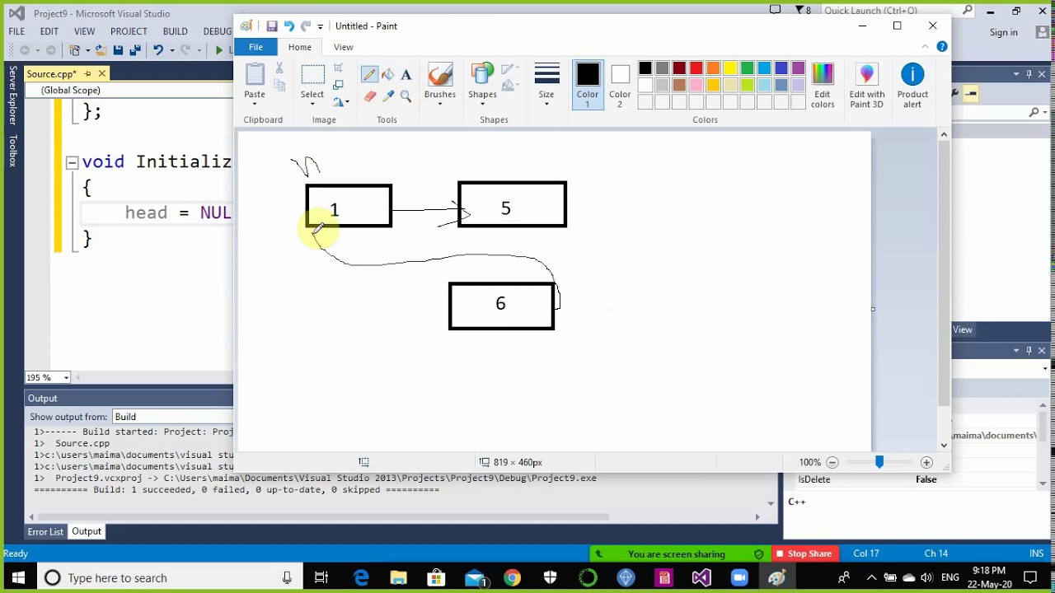Screen dimensions: 1055x593
Task: Select the Text tool in Paint
Action: click(x=406, y=75)
